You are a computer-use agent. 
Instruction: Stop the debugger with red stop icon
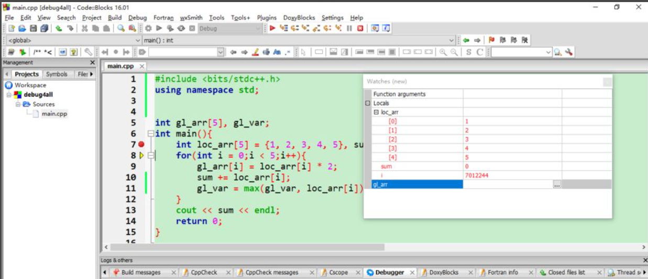click(360, 28)
